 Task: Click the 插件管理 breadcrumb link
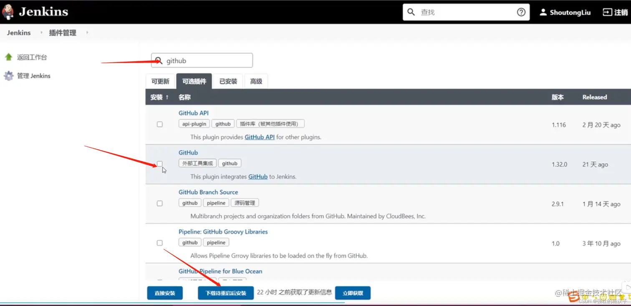(x=63, y=33)
